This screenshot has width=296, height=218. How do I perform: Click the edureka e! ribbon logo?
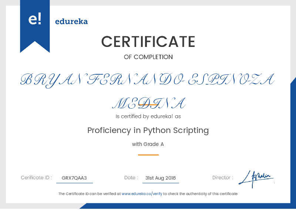pos(35,26)
